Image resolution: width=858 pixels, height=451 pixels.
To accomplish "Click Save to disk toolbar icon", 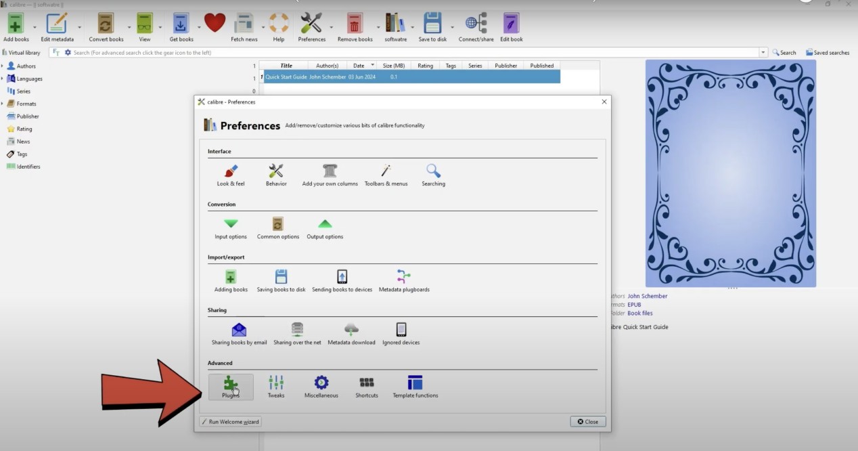I will click(x=432, y=27).
